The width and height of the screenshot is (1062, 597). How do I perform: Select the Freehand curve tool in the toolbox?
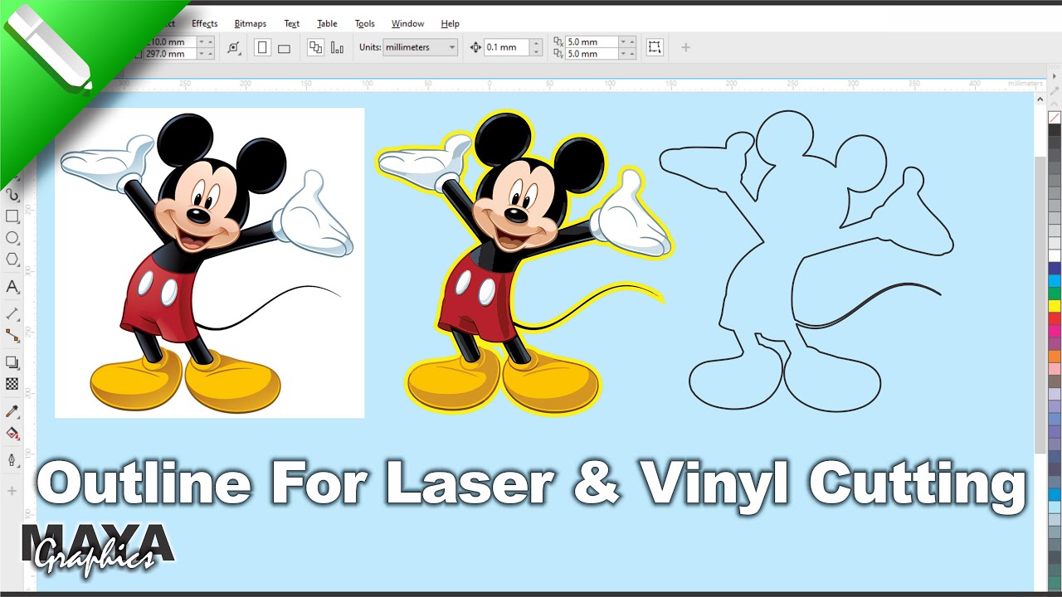pyautogui.click(x=12, y=195)
